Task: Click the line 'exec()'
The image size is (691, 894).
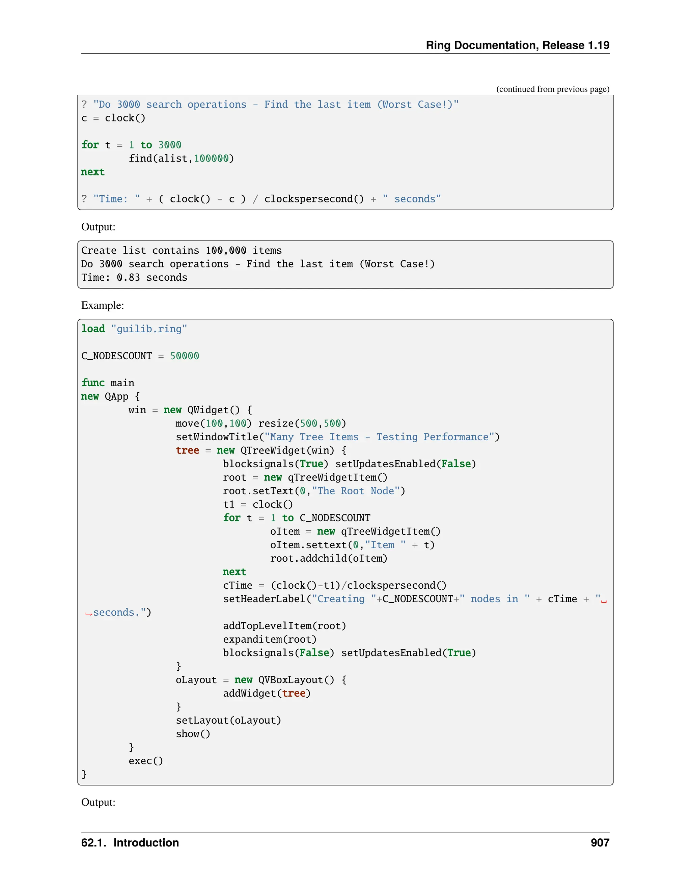Action: 146,761
